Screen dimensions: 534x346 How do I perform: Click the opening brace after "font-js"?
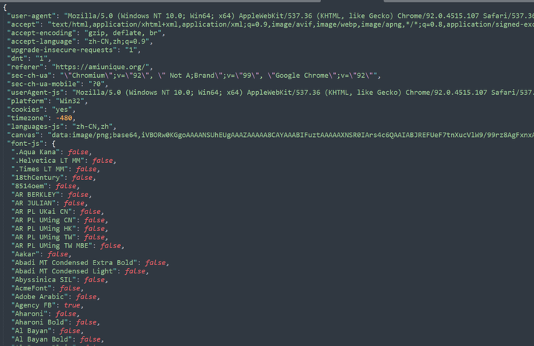pyautogui.click(x=53, y=144)
